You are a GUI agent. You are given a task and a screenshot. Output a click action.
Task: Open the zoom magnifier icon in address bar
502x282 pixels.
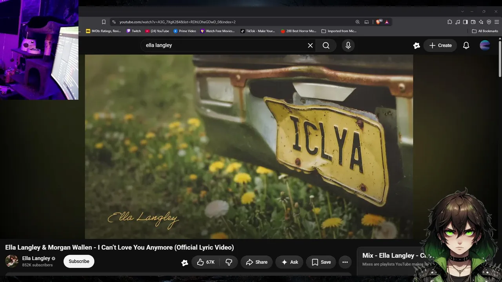(357, 22)
